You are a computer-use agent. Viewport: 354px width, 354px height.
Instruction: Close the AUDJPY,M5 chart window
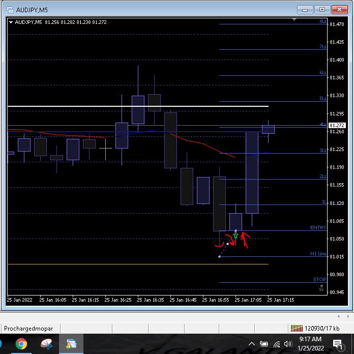click(x=340, y=10)
